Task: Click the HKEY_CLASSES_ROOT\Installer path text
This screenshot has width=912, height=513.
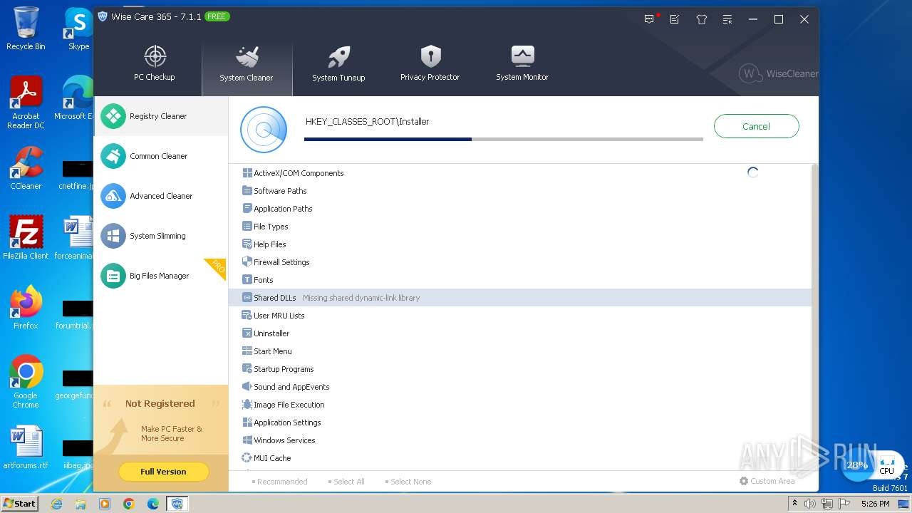Action: [x=367, y=122]
